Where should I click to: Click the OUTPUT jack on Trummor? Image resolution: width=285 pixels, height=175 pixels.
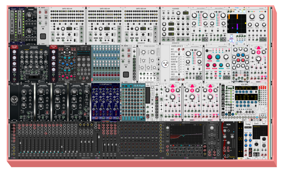[40, 81]
